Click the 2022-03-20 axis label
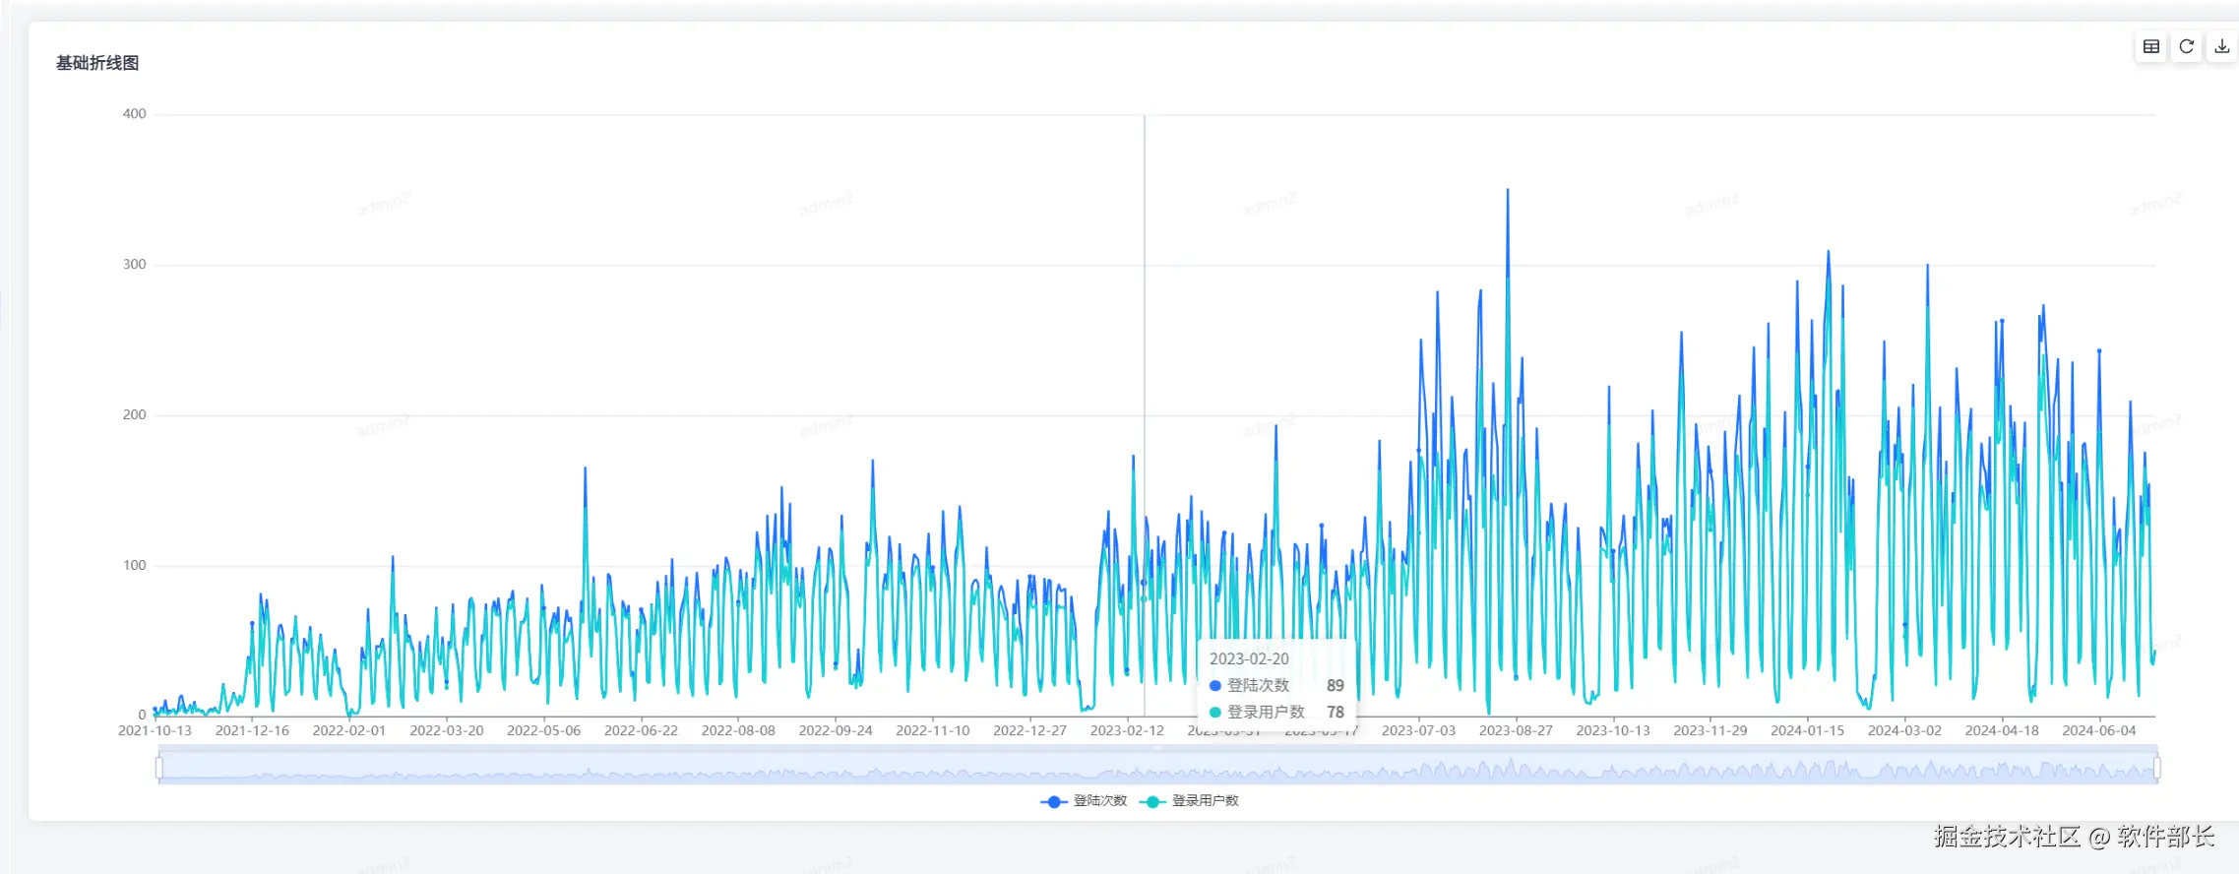The image size is (2239, 874). [447, 730]
